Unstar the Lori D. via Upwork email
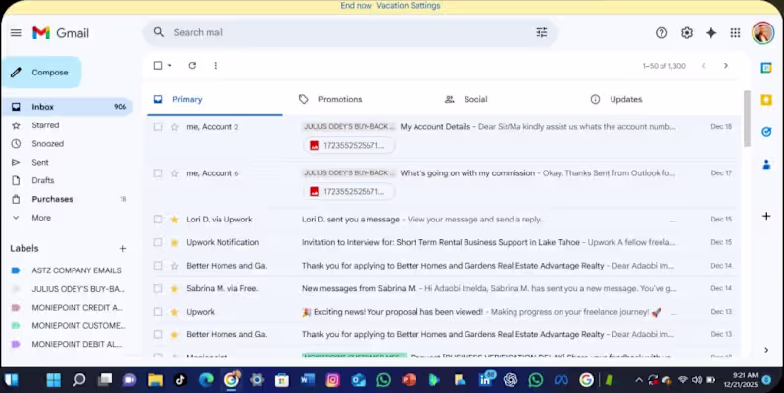 pyautogui.click(x=174, y=220)
